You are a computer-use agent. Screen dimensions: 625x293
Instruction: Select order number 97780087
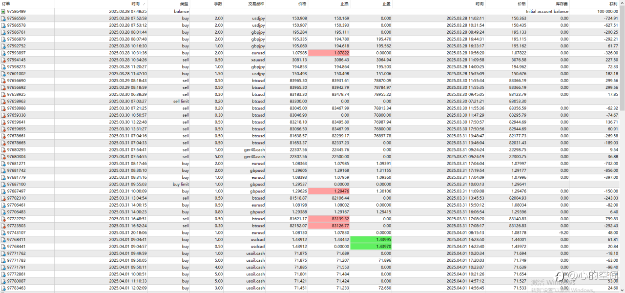(x=17, y=281)
